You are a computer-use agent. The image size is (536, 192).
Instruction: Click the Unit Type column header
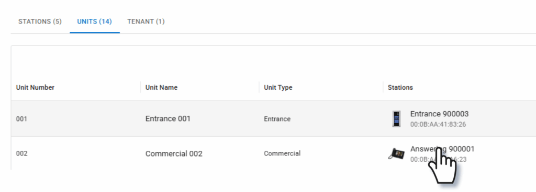(278, 88)
